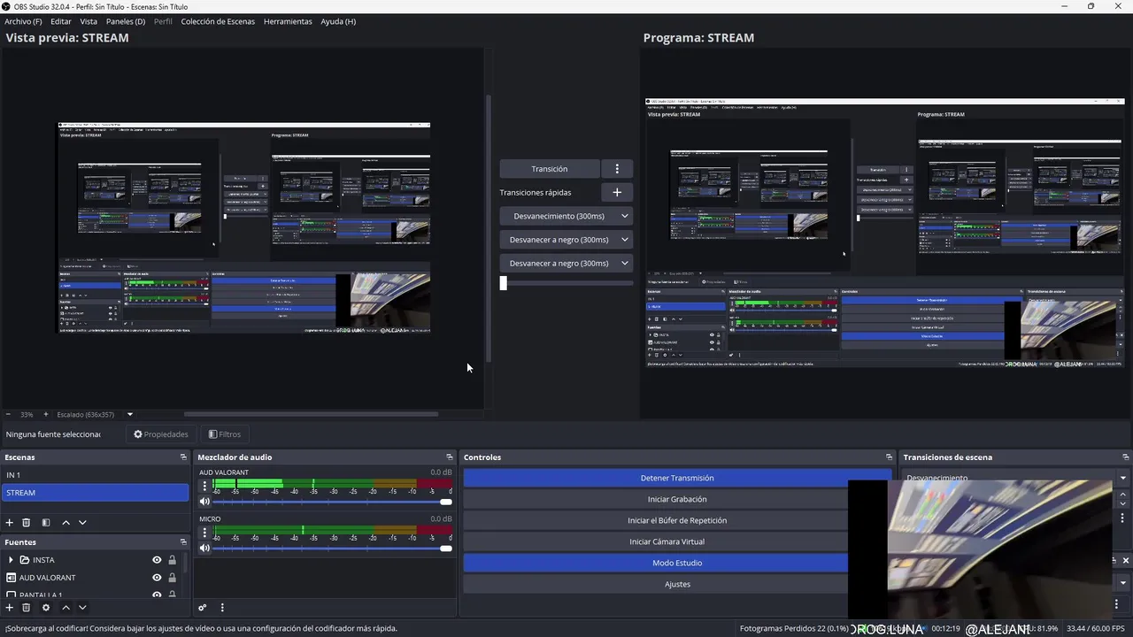Viewport: 1133px width, 637px height.
Task: Toggle visibility of AUD VALORANT source
Action: tap(157, 578)
